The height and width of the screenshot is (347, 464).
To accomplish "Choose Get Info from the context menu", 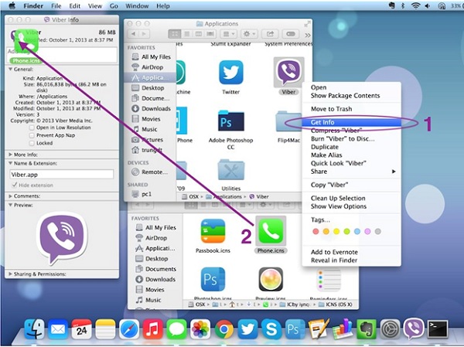I will pyautogui.click(x=325, y=121).
